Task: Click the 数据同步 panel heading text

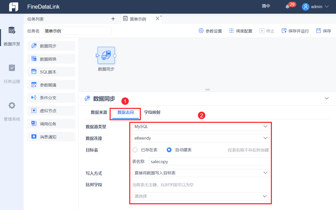Action: pos(104,99)
